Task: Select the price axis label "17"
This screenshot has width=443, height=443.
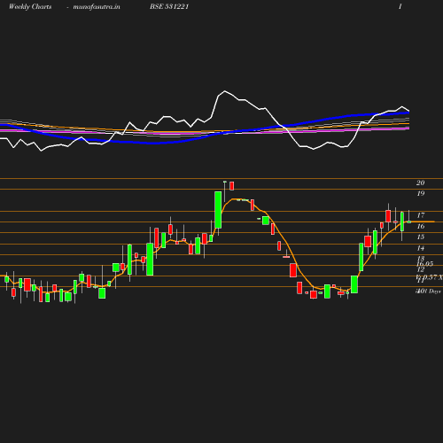Action: tap(421, 215)
